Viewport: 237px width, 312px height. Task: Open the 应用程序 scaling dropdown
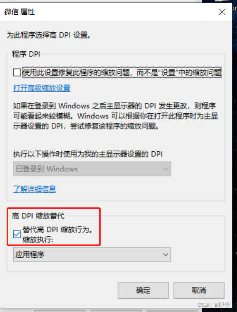pyautogui.click(x=92, y=254)
